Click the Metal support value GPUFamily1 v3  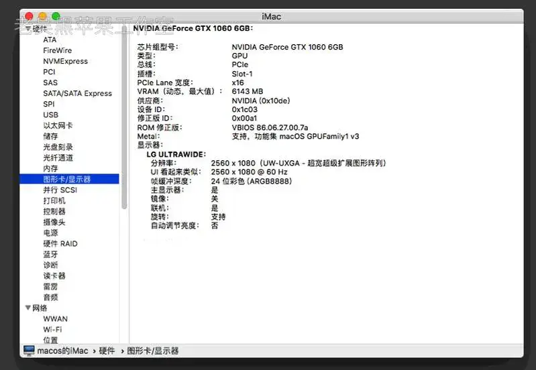point(295,136)
